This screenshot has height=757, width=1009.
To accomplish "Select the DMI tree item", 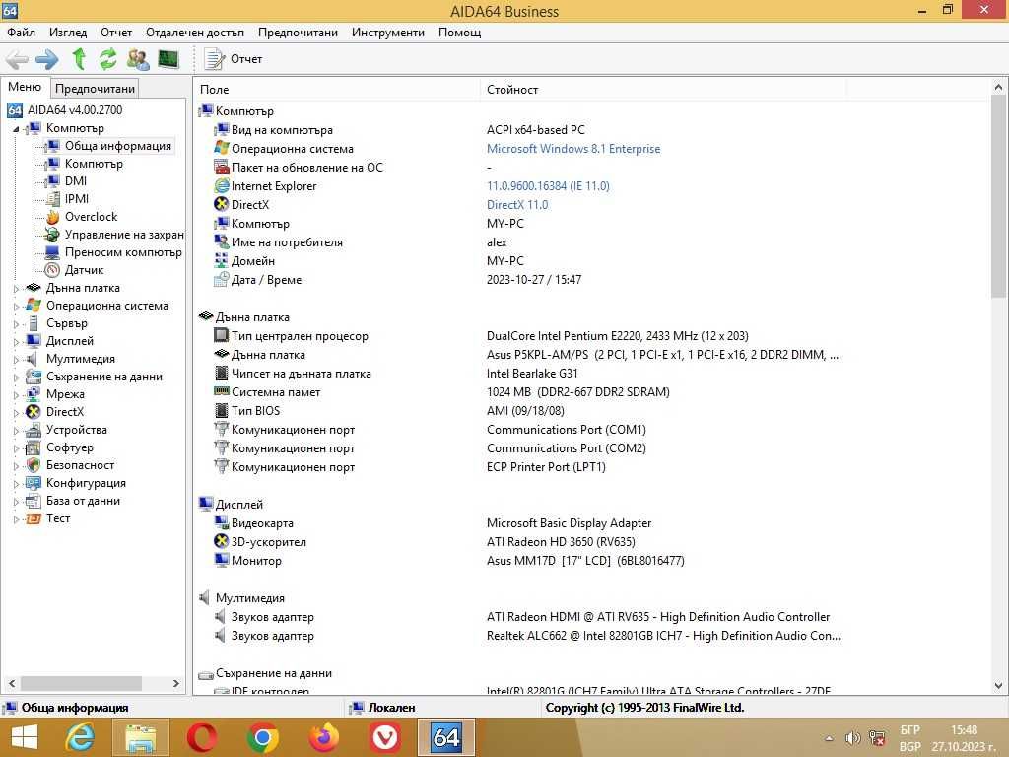I will (x=75, y=181).
